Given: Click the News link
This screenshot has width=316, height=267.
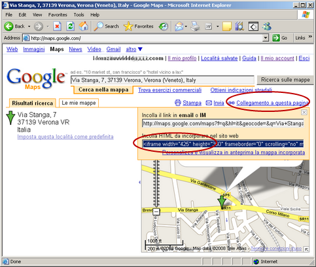Looking at the screenshot, I should click(75, 49).
